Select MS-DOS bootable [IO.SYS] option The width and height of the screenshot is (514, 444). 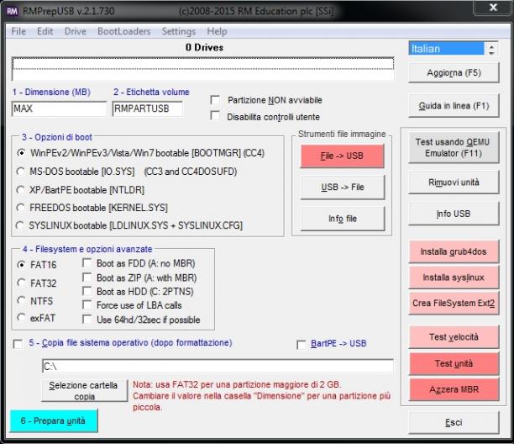(x=20, y=172)
